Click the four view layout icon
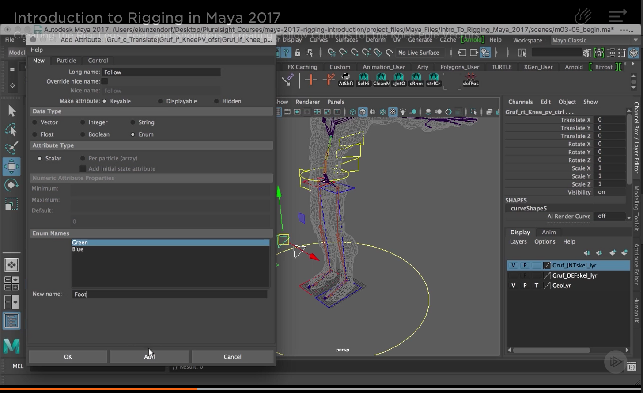 (11, 283)
